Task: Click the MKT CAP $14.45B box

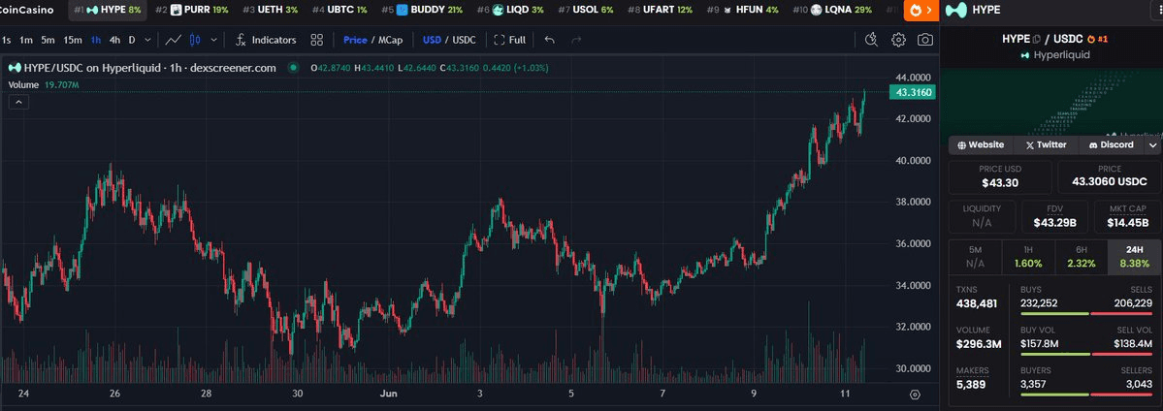Action: [x=1127, y=216]
